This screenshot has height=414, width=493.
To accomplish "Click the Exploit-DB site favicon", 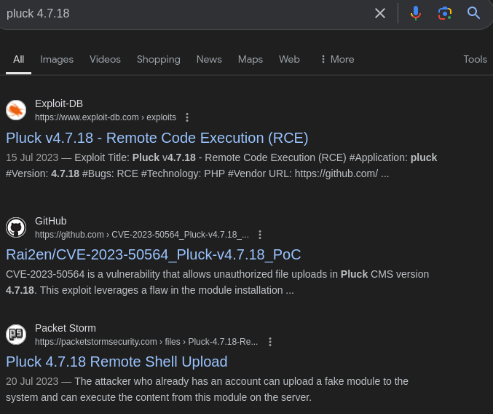I will (16, 110).
